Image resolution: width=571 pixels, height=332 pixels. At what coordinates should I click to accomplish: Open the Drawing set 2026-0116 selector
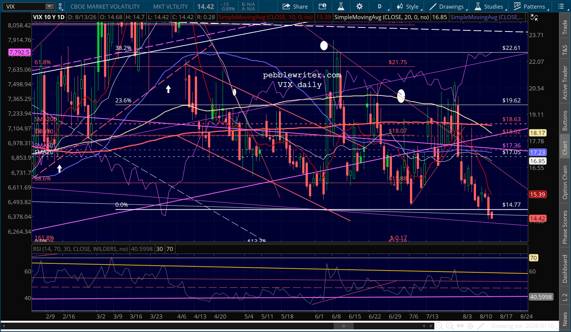coord(523,326)
